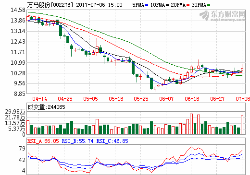The image size is (250, 175).
Task: Click the first red volume bar at chart start
Action: (x=28, y=128)
